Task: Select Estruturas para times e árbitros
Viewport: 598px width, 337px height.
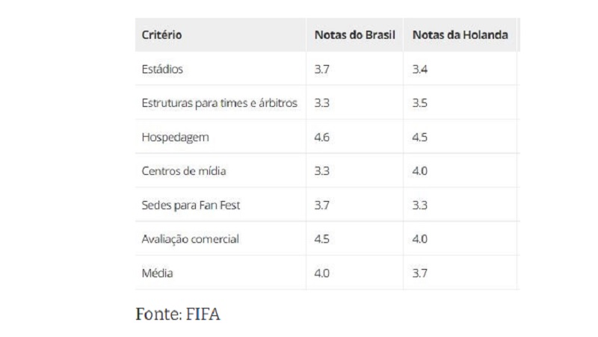Action: click(x=220, y=103)
